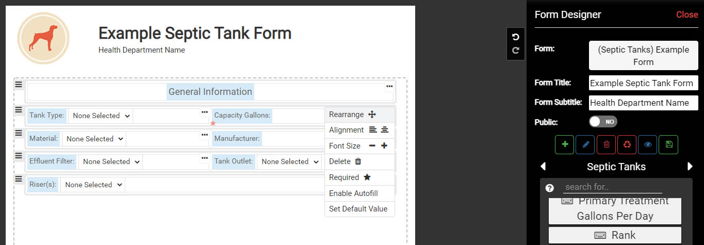Open the Effluent Filter dropdown
Image resolution: width=704 pixels, height=245 pixels.
(110, 161)
